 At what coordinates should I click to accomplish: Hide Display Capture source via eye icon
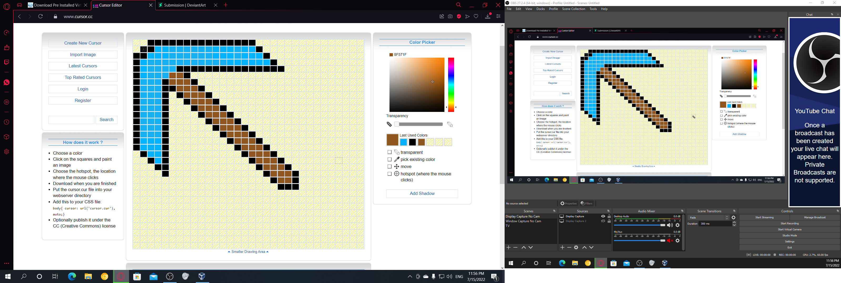pyautogui.click(x=603, y=216)
